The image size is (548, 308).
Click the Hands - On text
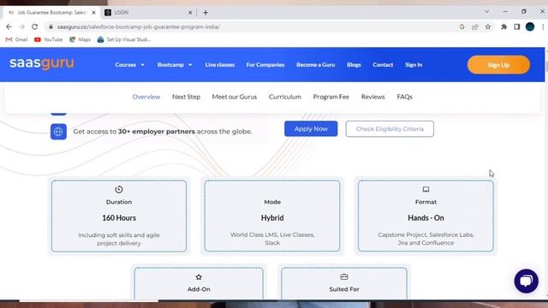pyautogui.click(x=426, y=218)
